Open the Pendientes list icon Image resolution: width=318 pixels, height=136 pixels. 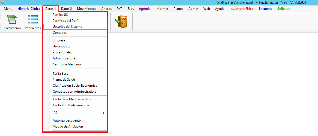click(x=33, y=20)
